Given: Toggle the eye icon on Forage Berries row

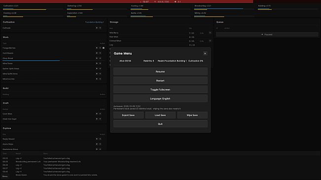Looking at the screenshot, I should tap(104, 48).
